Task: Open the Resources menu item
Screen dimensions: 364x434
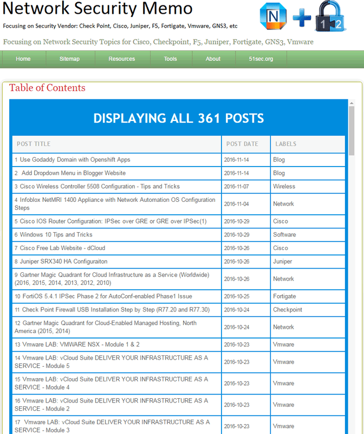Action: click(122, 59)
